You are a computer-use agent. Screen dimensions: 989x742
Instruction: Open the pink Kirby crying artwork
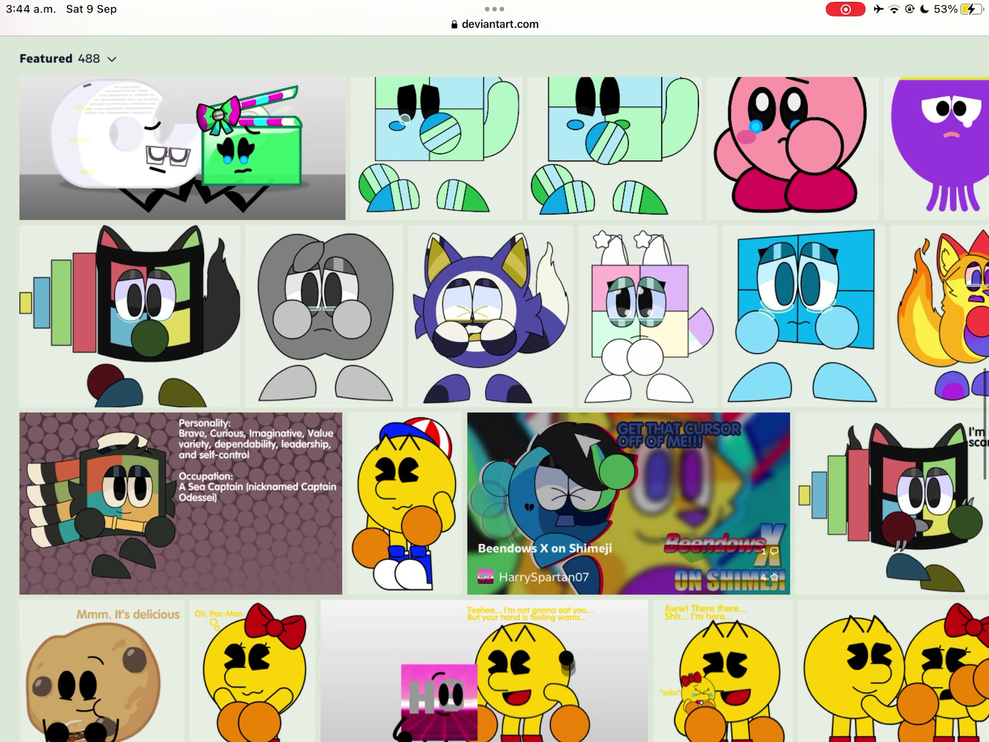(792, 148)
